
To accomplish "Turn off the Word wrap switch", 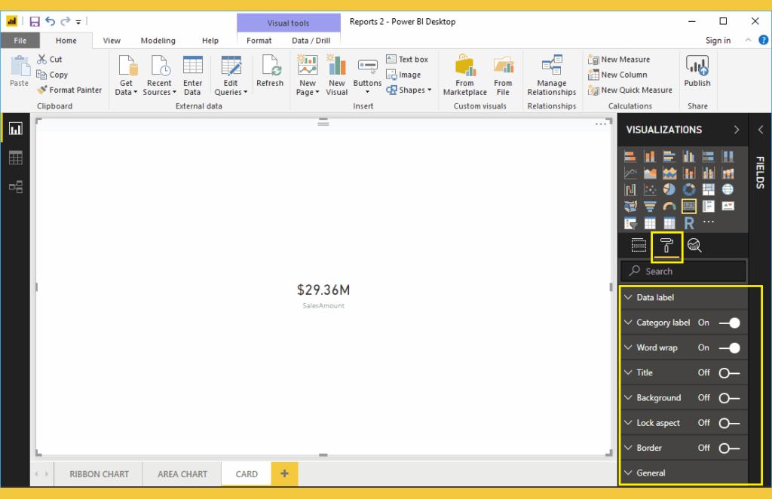I will 730,348.
